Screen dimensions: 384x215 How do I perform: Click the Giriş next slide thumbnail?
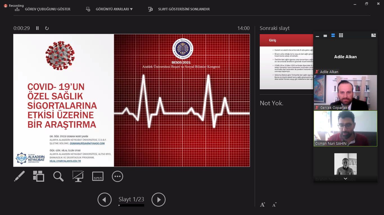(x=286, y=62)
